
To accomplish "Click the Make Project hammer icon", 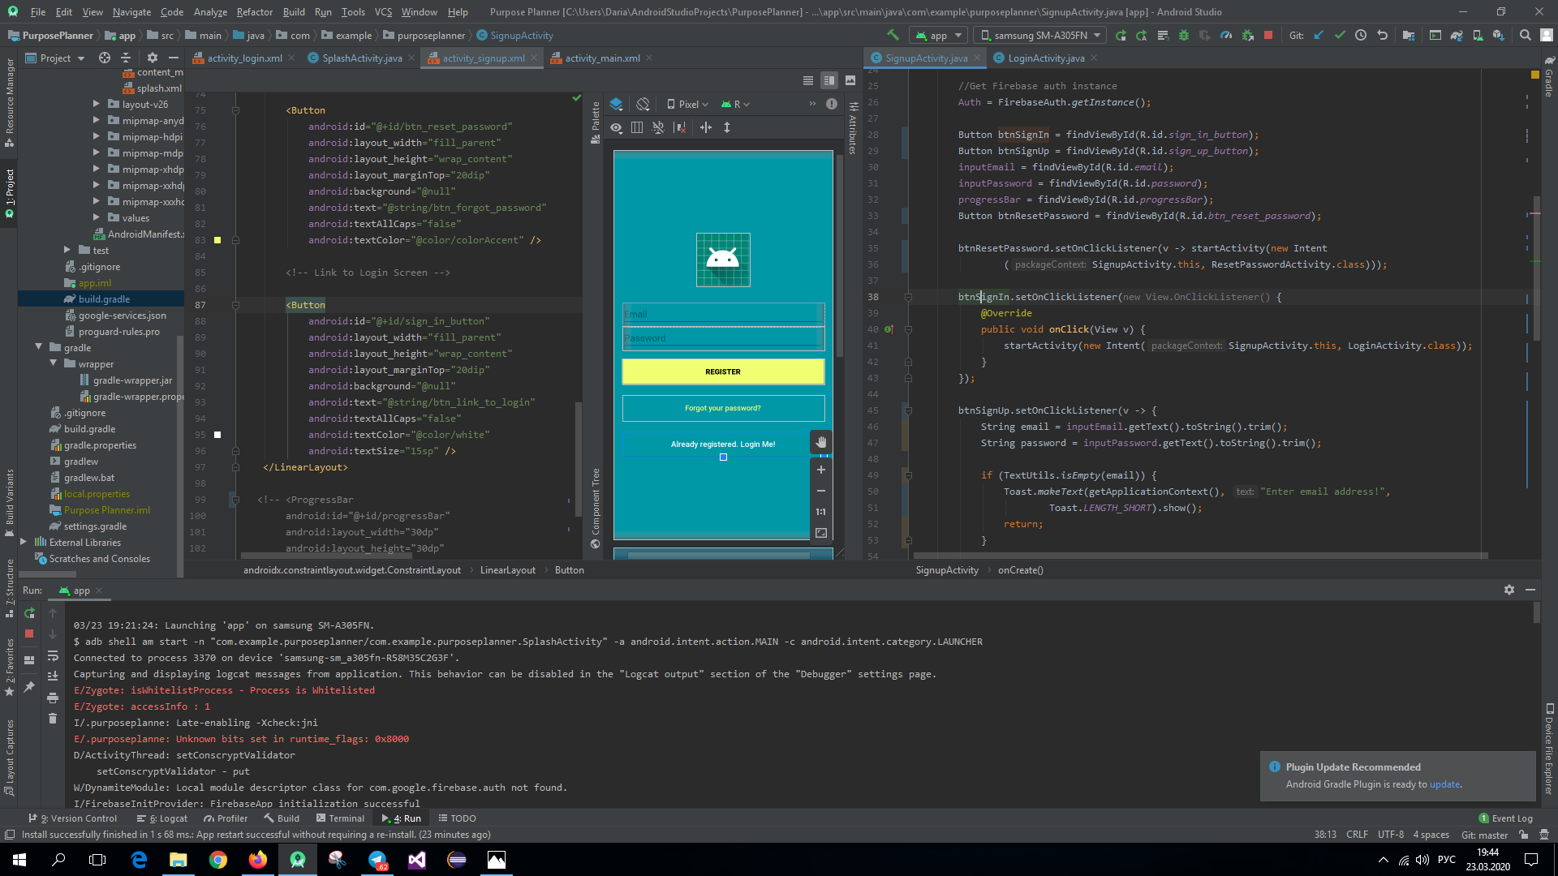I will tap(893, 35).
